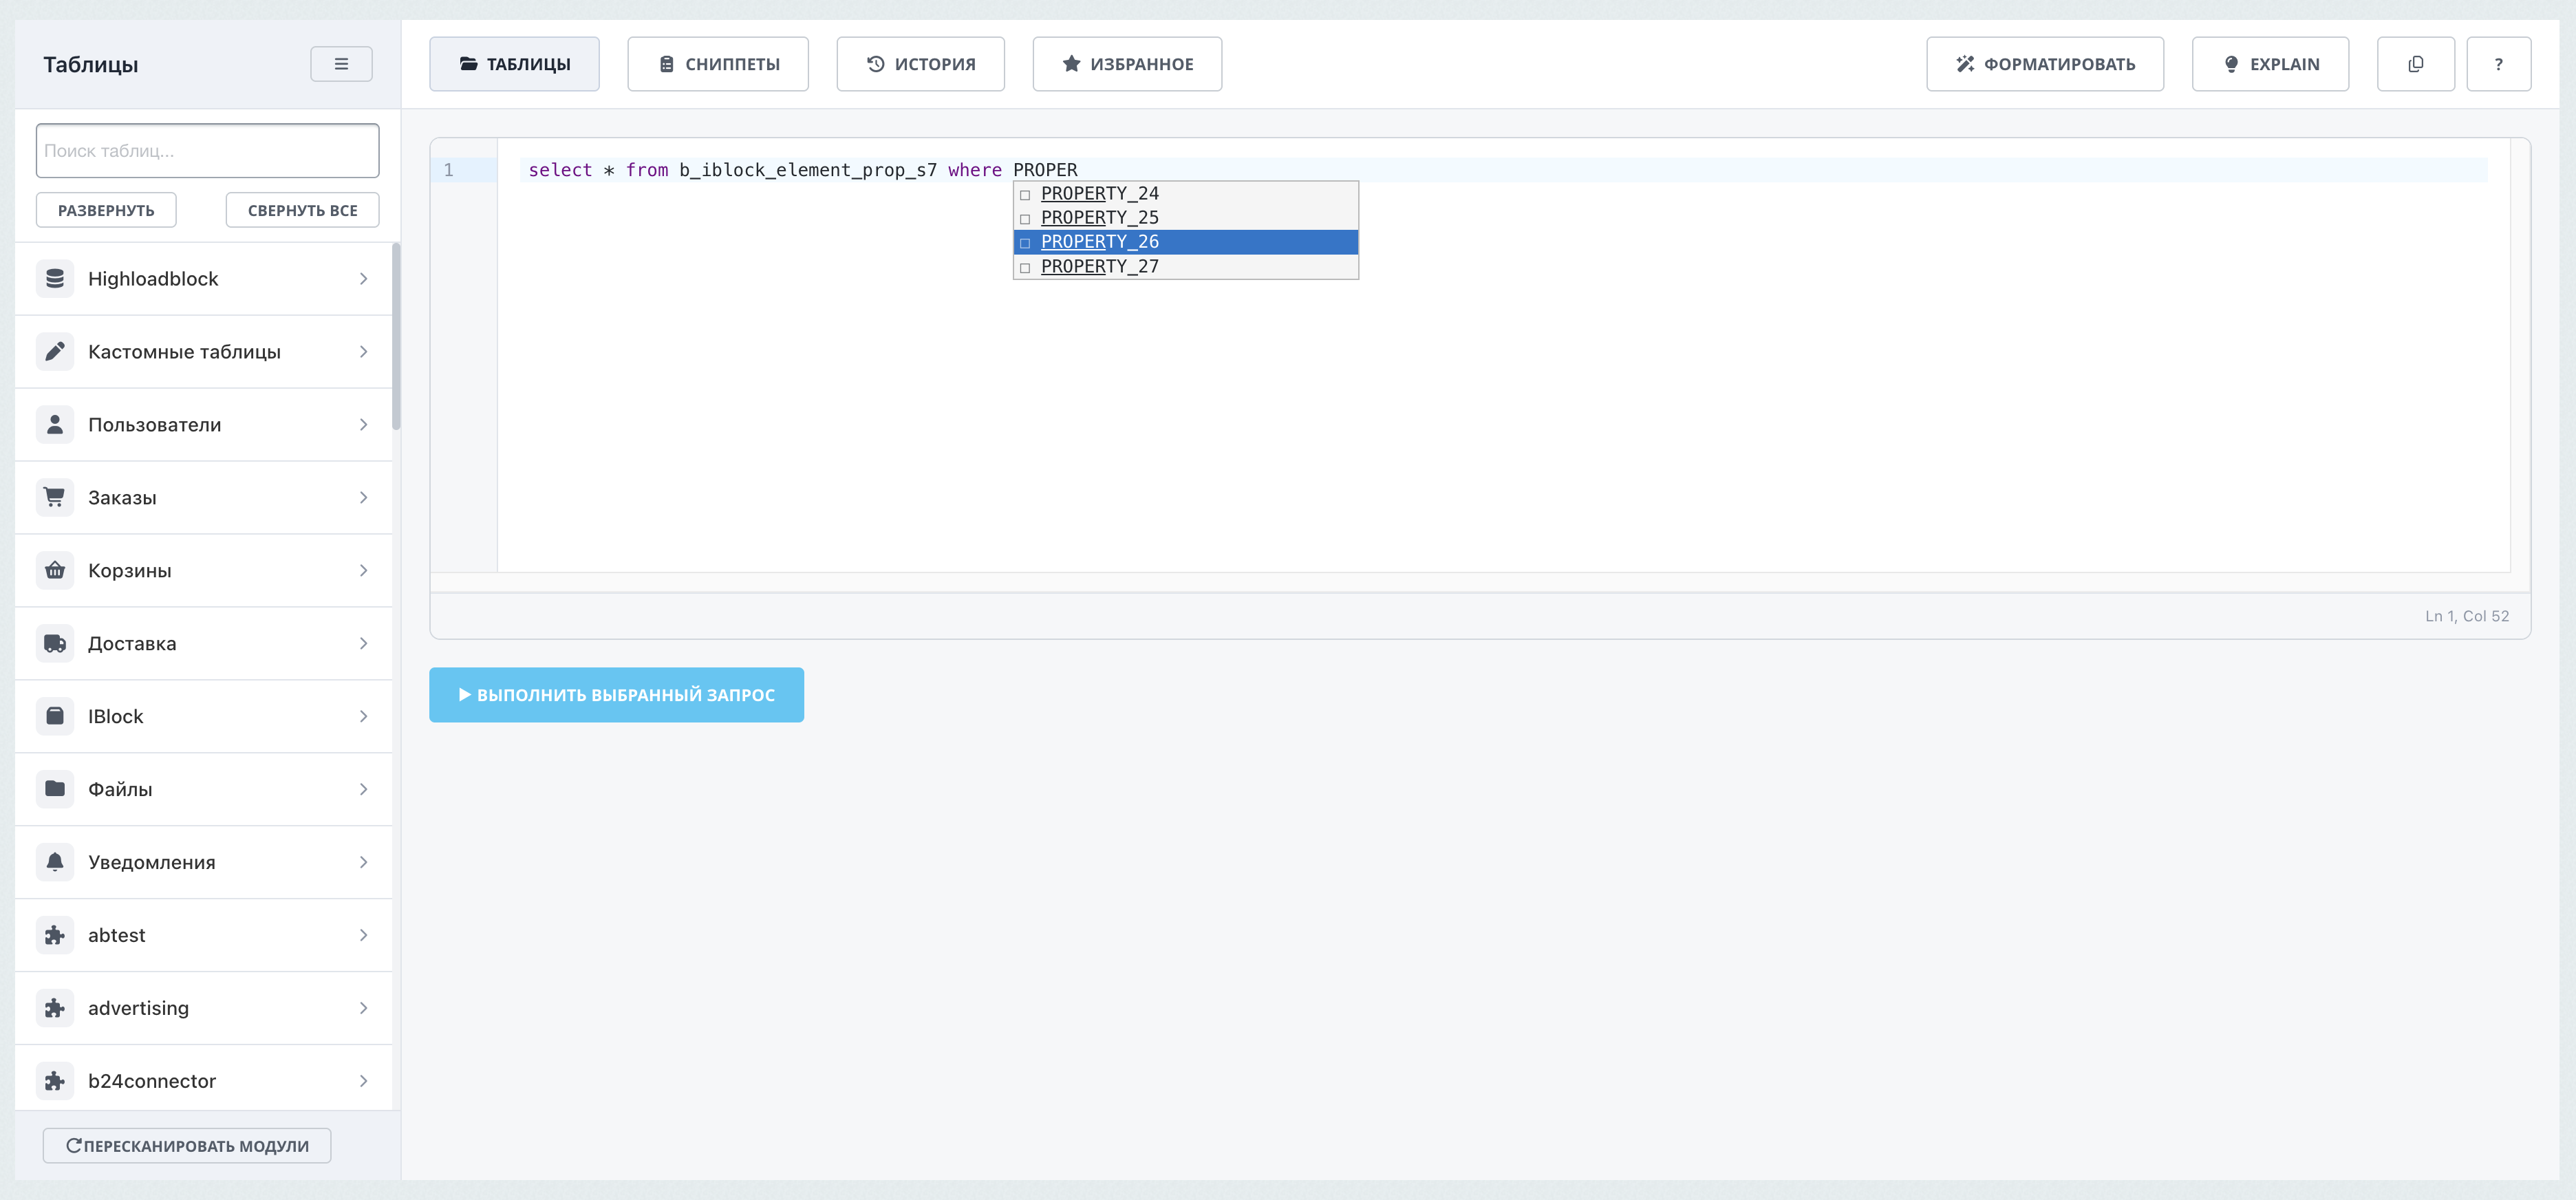Click the user icon next to Пользователи

[55, 424]
